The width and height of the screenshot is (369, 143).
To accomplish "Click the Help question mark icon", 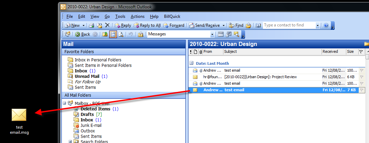I will pyautogui.click(x=326, y=25).
